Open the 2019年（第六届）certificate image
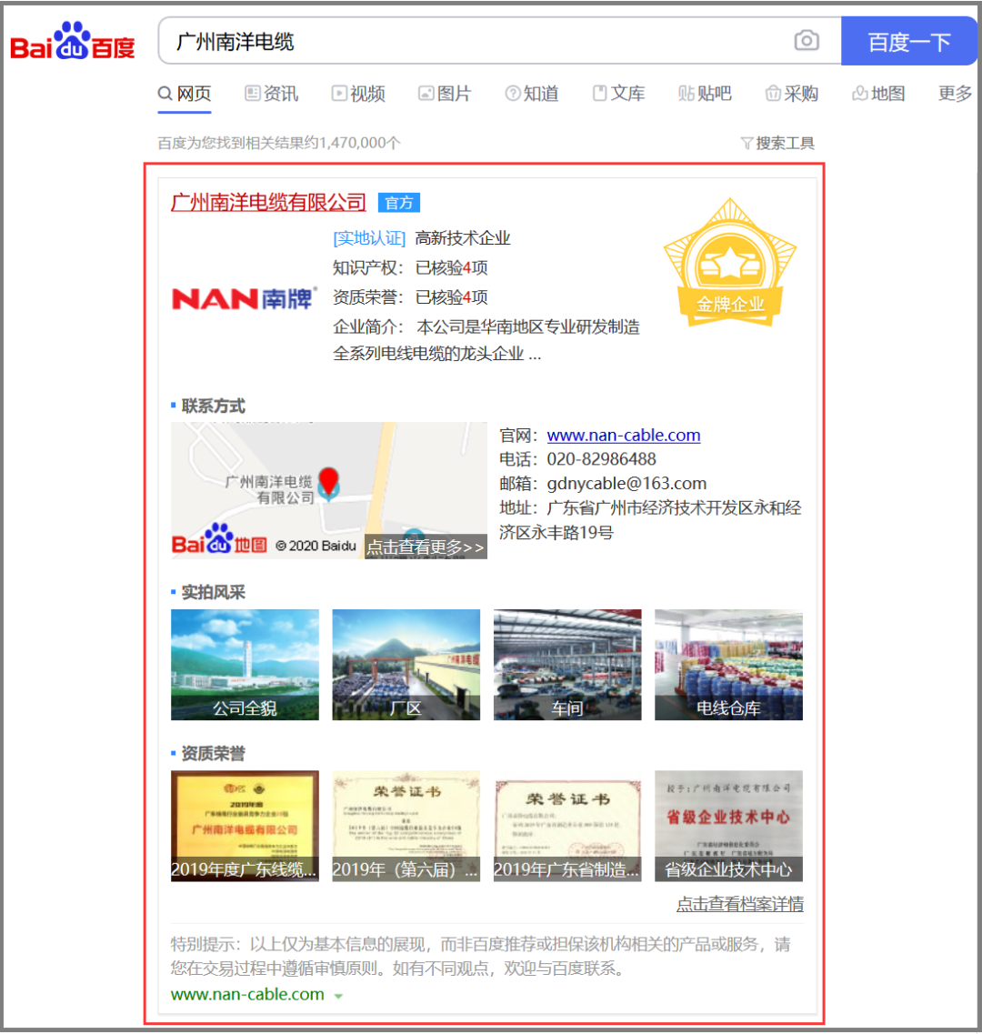This screenshot has height=1034, width=982. (x=406, y=826)
